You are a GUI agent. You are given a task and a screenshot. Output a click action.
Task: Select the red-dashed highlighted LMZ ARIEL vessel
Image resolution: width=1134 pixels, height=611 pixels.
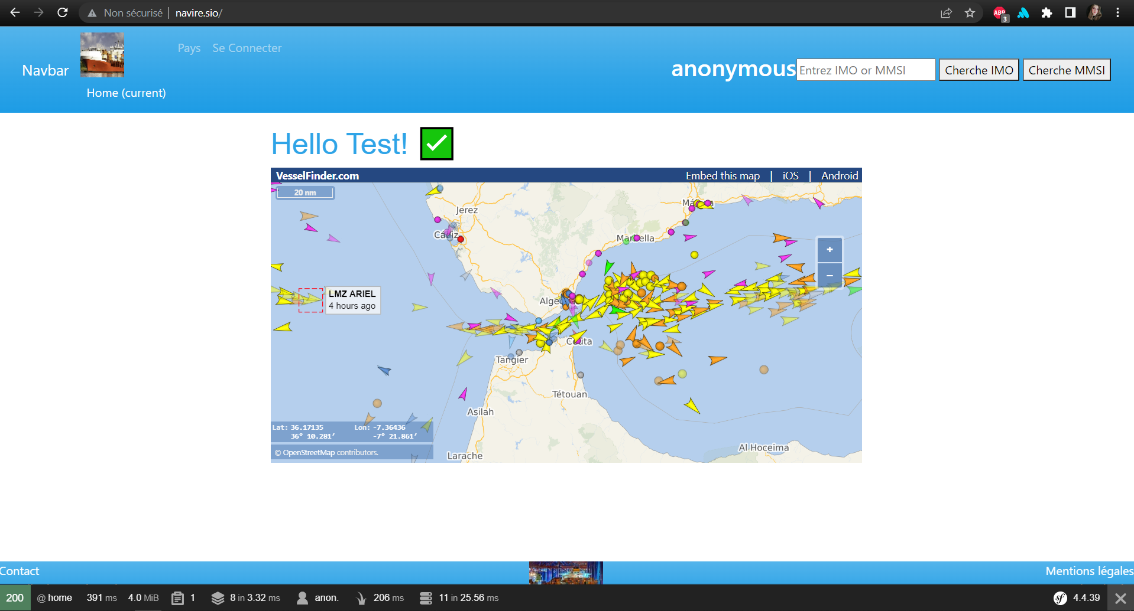tap(310, 300)
